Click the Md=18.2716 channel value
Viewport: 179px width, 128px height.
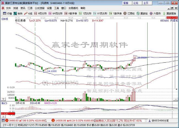coord(67,21)
